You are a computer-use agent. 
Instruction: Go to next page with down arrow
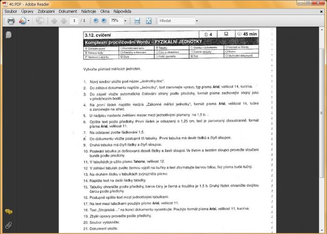point(64,21)
